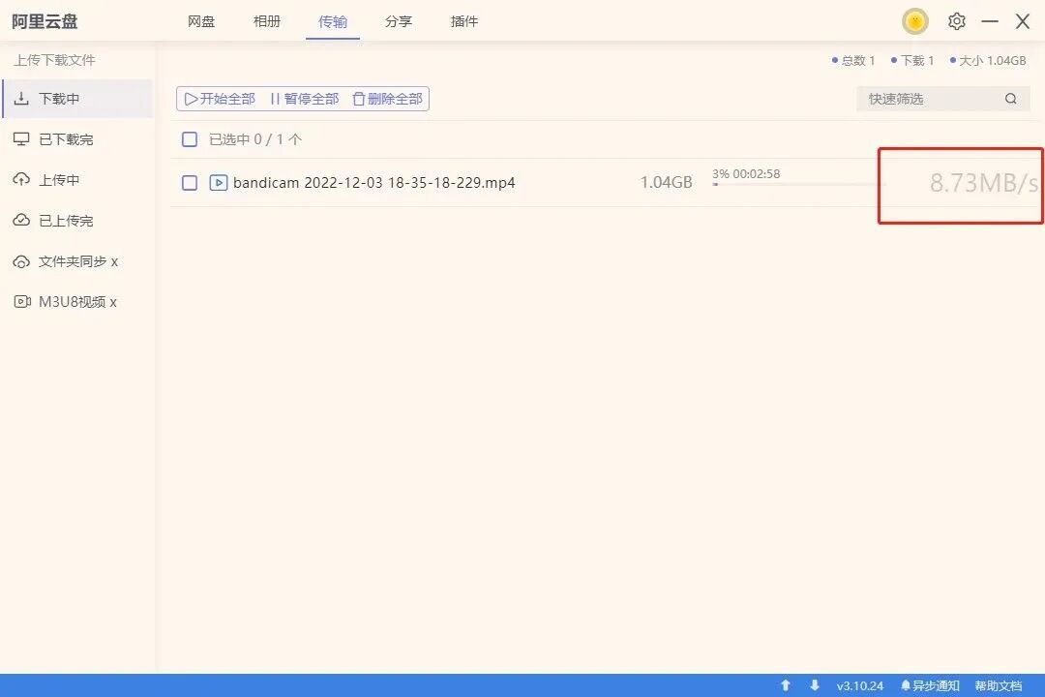Click the 已选中 0 / 1 个 label
This screenshot has width=1045, height=697.
point(255,139)
